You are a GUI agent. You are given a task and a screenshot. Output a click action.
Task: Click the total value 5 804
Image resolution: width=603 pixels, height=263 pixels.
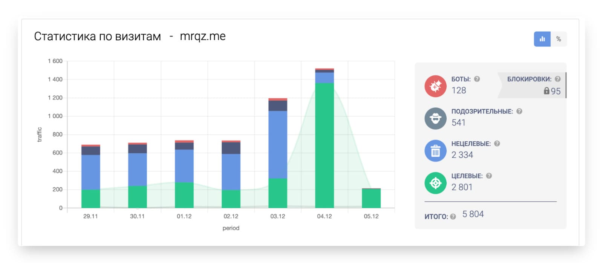coord(473,214)
